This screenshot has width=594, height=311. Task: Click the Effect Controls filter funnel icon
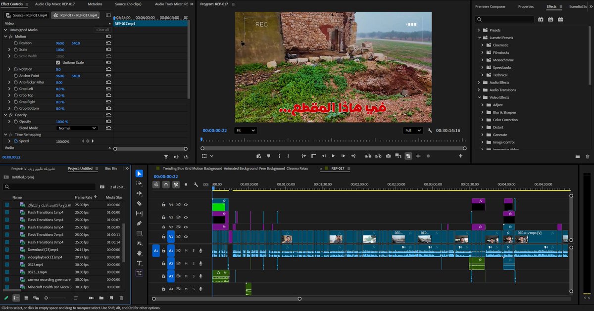[x=166, y=157]
